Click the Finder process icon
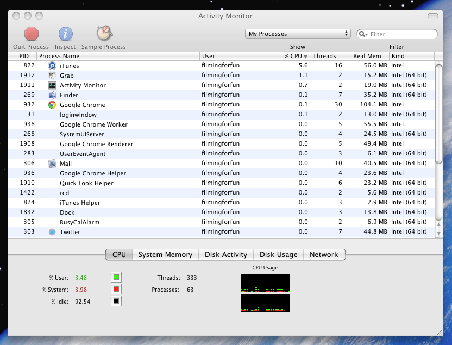 point(52,95)
